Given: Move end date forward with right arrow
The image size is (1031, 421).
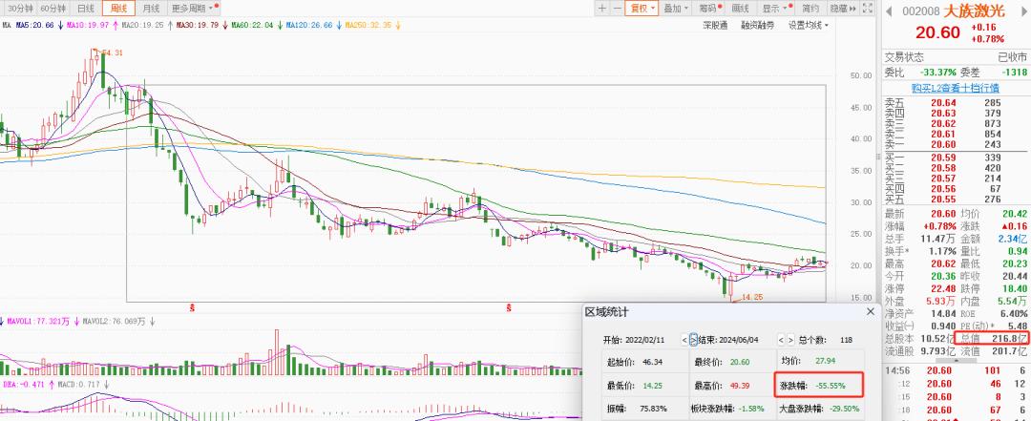Looking at the screenshot, I should (x=790, y=339).
